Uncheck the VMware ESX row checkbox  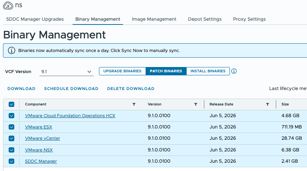point(12,127)
